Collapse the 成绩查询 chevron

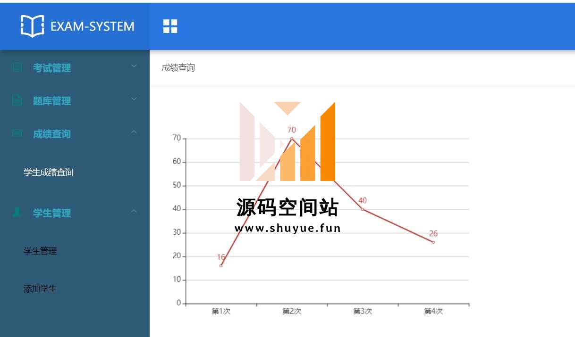point(134,132)
